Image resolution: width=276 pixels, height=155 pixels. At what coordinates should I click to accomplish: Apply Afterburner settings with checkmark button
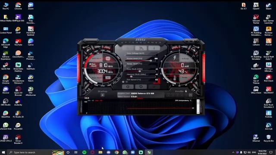154,87
